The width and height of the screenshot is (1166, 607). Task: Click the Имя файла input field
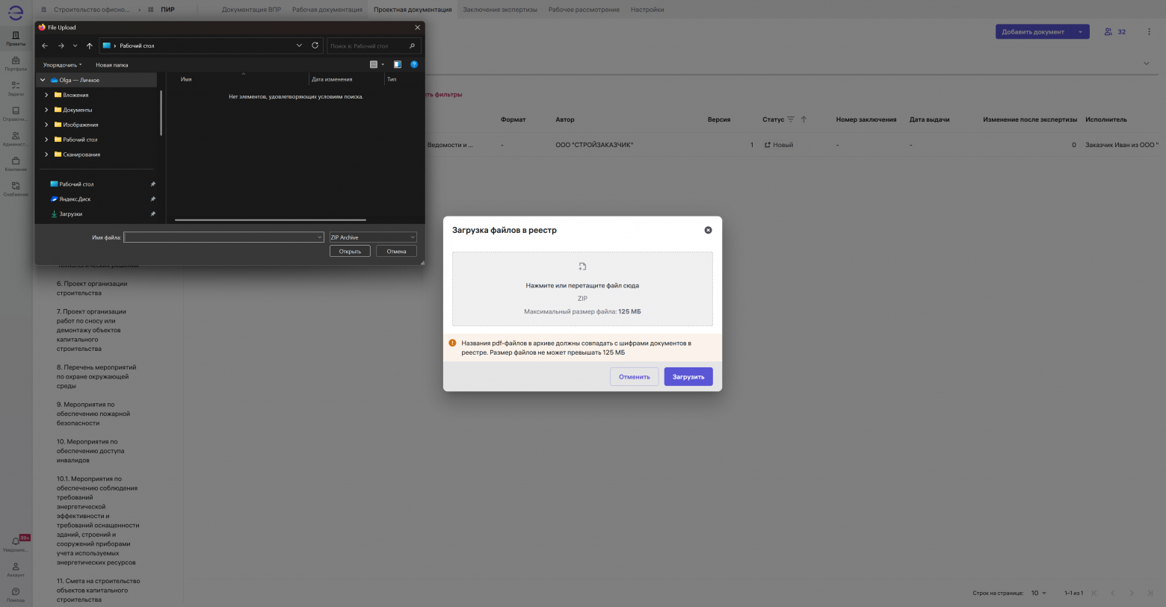223,237
